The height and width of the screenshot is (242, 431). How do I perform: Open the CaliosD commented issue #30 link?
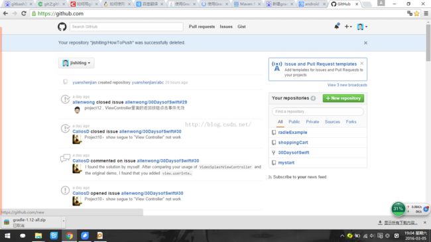(x=168, y=161)
